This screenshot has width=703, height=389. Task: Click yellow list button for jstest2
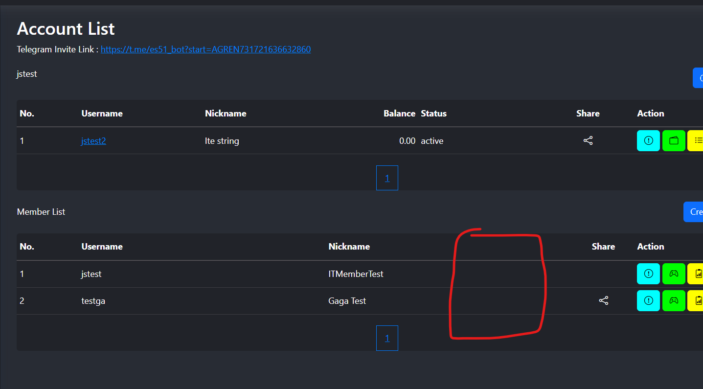point(696,141)
